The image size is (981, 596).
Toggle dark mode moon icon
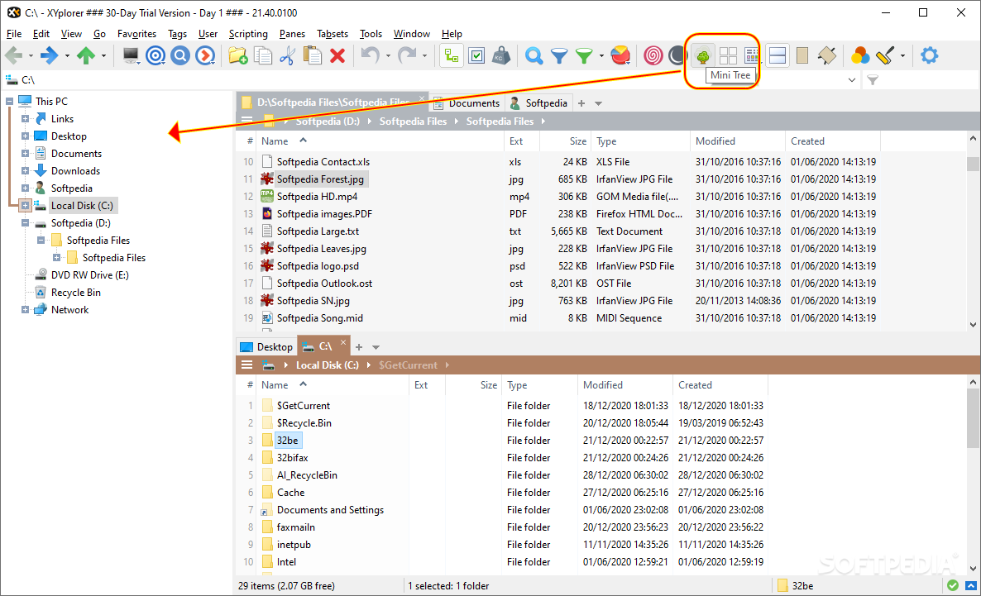coord(677,55)
